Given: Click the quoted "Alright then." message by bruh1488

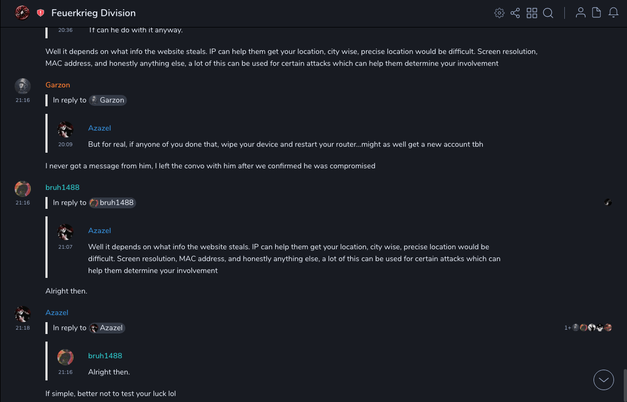Looking at the screenshot, I should click(109, 372).
